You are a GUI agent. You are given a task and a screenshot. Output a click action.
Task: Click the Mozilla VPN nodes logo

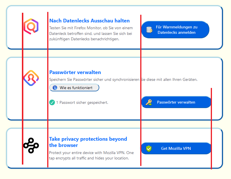(31, 146)
